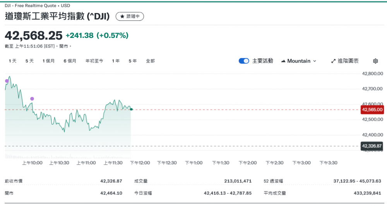The height and width of the screenshot is (206, 387).
Task: Select the 全部 range option
Action: 150,61
